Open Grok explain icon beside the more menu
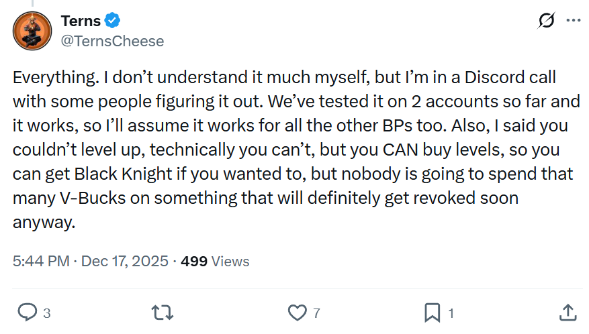The image size is (589, 334). click(x=547, y=21)
